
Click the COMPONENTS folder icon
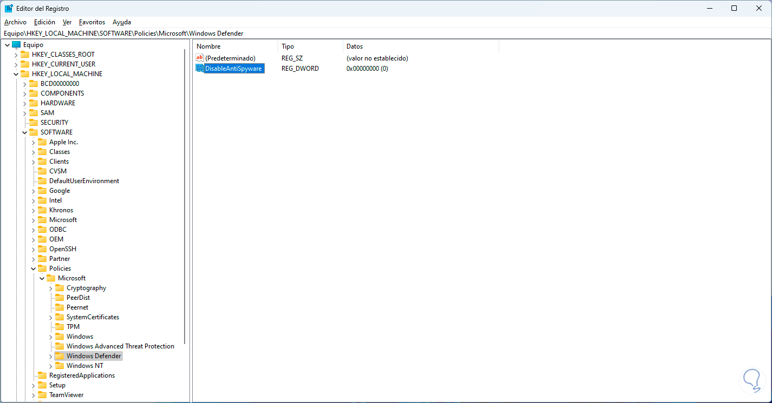[x=34, y=93]
